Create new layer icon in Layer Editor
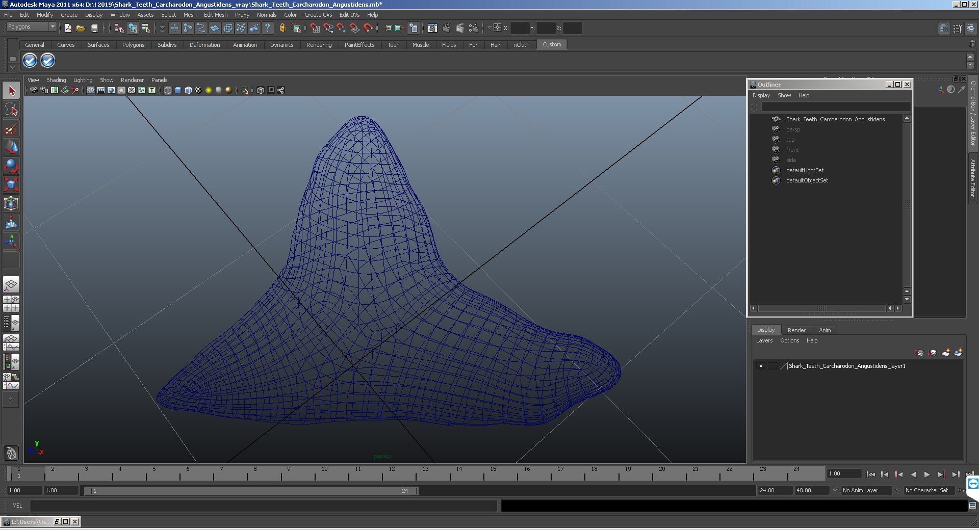Viewport: 979px width, 530px height. click(946, 353)
